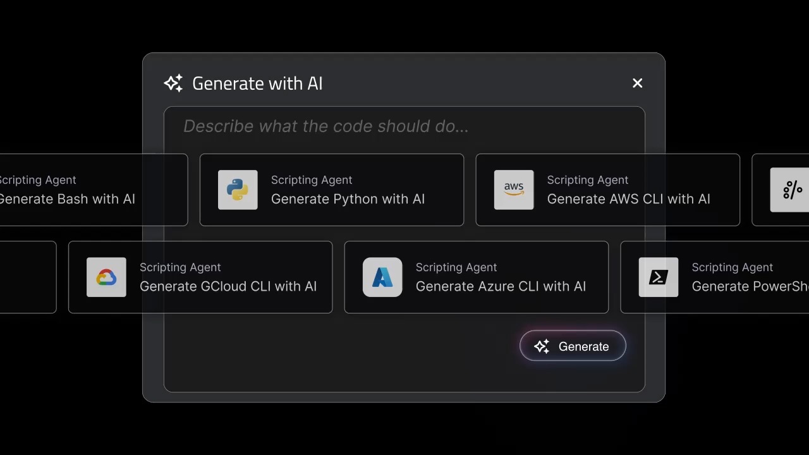Select the Generate Azure CLI with AI text
Viewport: 809px width, 455px height.
click(x=501, y=286)
